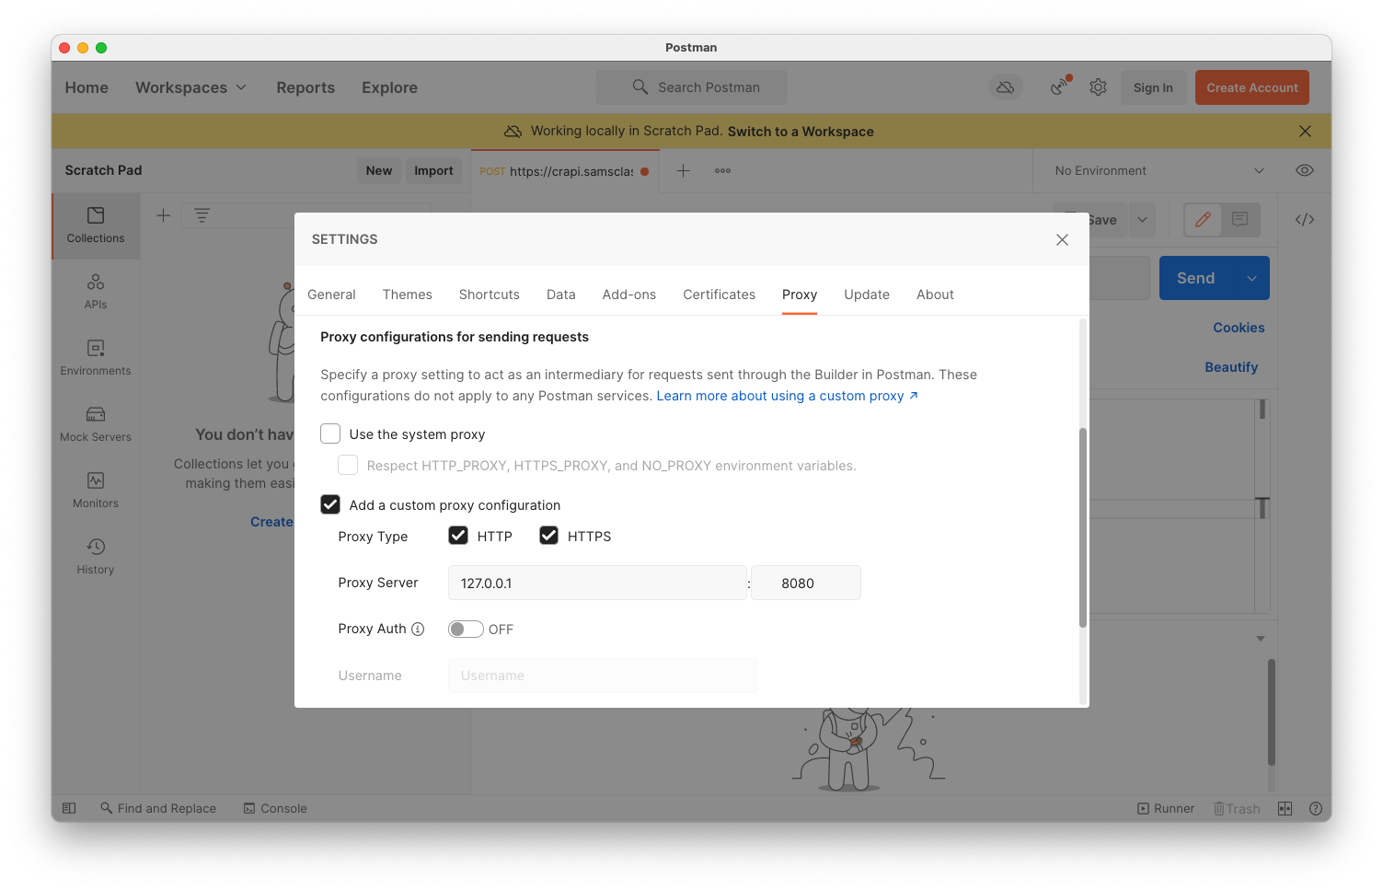Uncheck the HTTPS proxy type
Screen dimensions: 1383x890
[548, 536]
